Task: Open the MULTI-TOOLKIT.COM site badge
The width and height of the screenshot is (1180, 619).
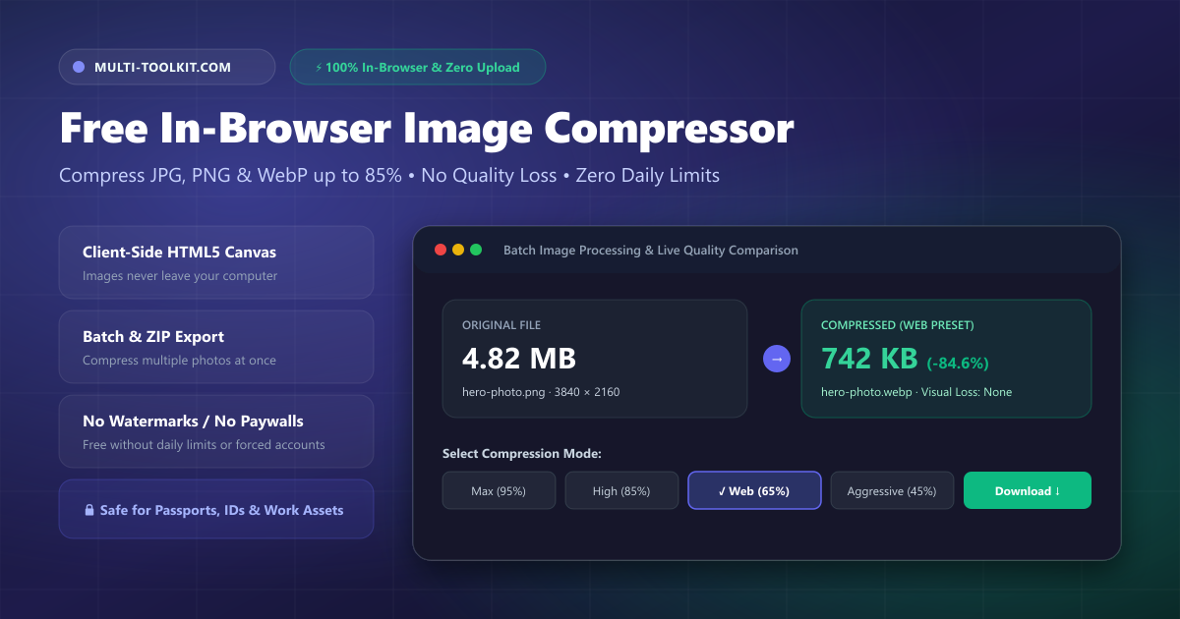Action: (x=167, y=67)
